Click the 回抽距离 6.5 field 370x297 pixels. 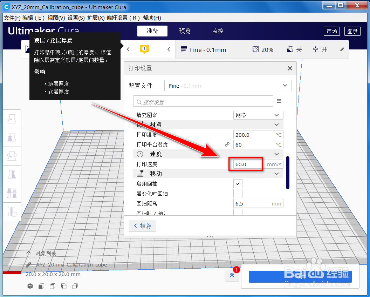coord(258,203)
